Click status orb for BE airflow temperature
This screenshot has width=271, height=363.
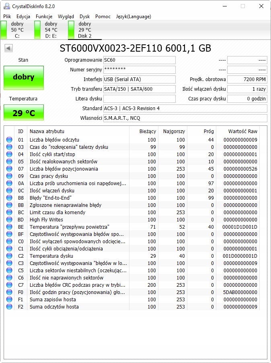pos(9,227)
